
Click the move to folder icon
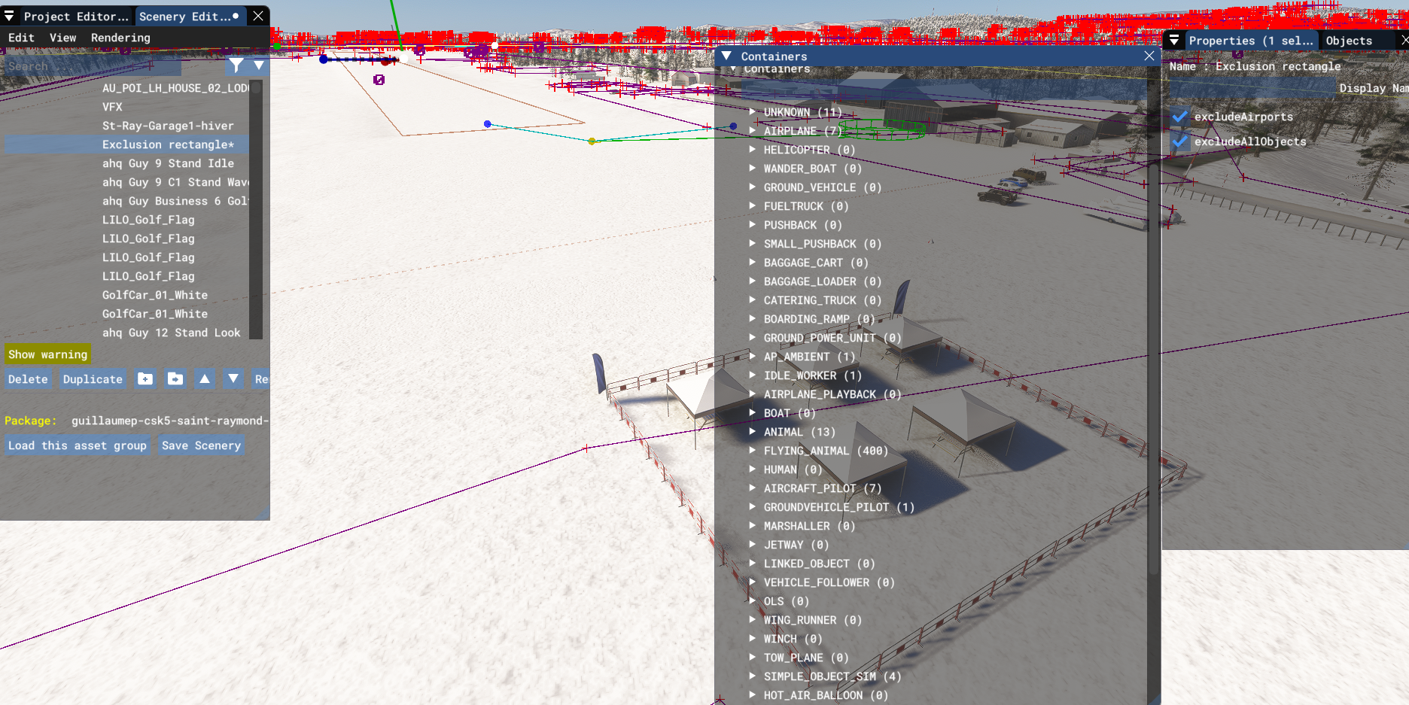click(175, 378)
